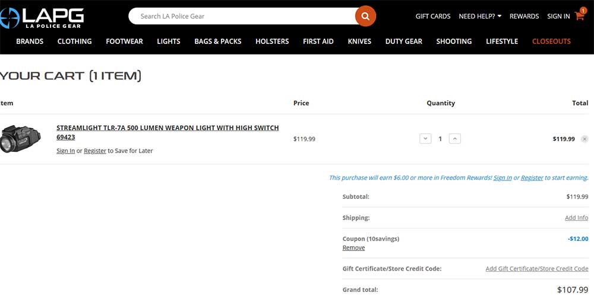Open the shopping cart icon
Image resolution: width=594 pixels, height=302 pixels.
[580, 15]
